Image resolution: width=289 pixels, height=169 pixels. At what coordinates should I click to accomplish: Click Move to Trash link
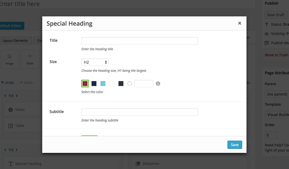(276, 55)
